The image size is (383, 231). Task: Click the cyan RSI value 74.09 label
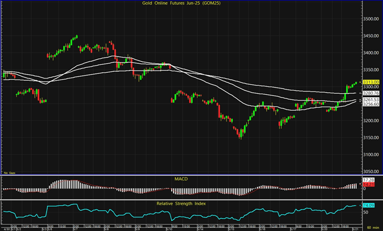pyautogui.click(x=368, y=205)
